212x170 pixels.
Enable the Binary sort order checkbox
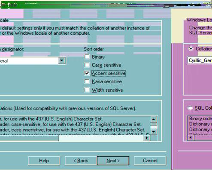coord(87,57)
